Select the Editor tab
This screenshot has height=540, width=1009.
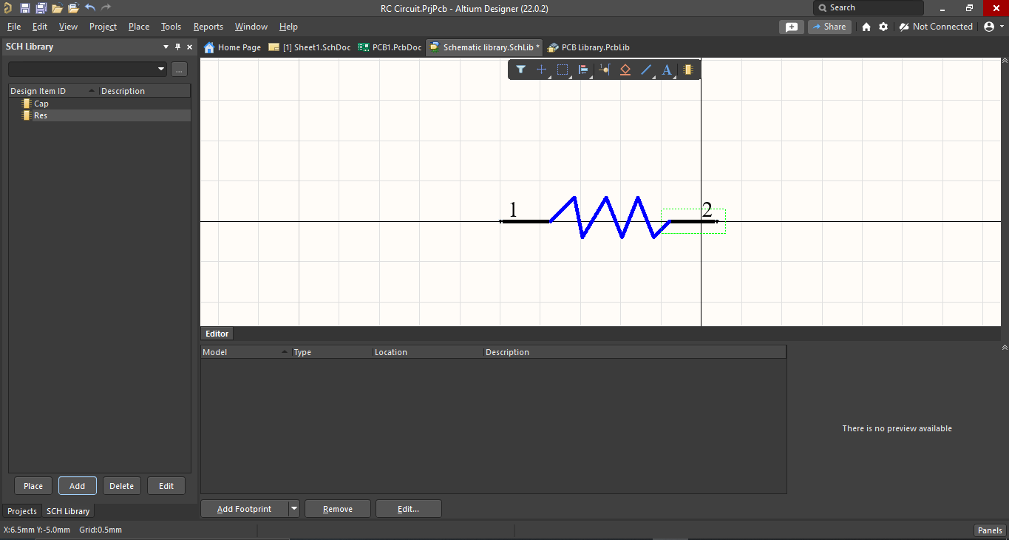217,334
